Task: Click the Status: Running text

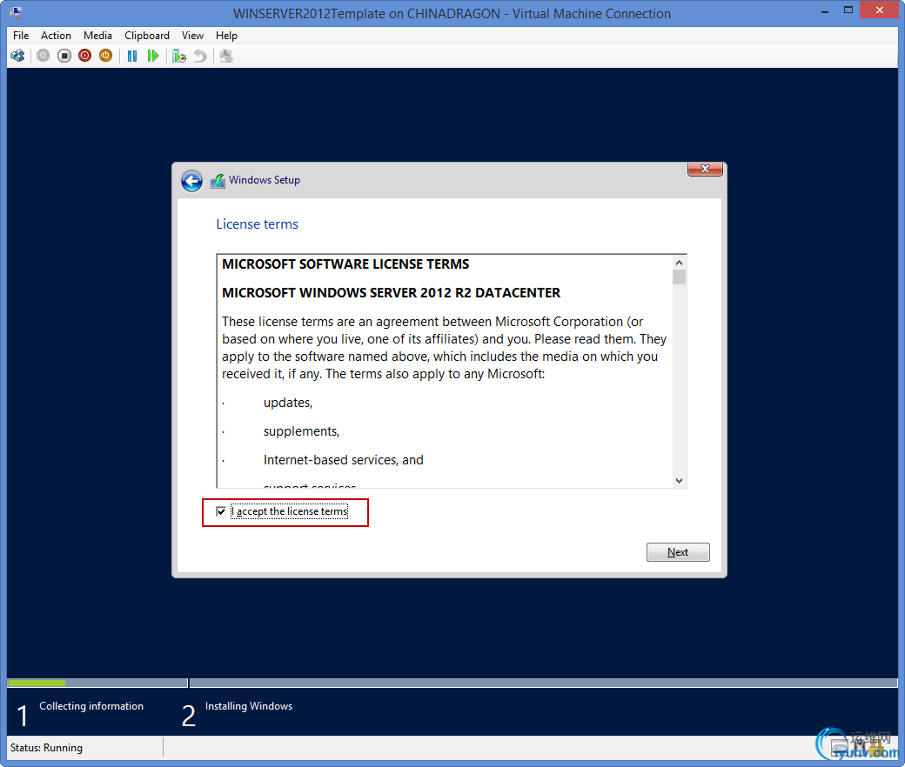Action: pyautogui.click(x=46, y=747)
